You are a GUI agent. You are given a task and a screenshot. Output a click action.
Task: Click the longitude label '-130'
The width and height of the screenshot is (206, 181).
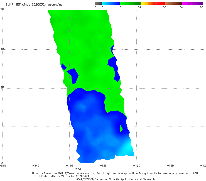coord(137,166)
